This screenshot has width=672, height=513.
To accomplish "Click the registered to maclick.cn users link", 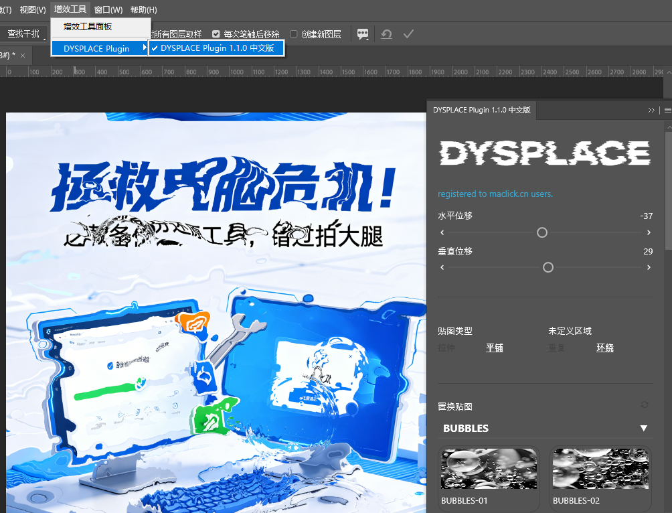I will click(495, 194).
